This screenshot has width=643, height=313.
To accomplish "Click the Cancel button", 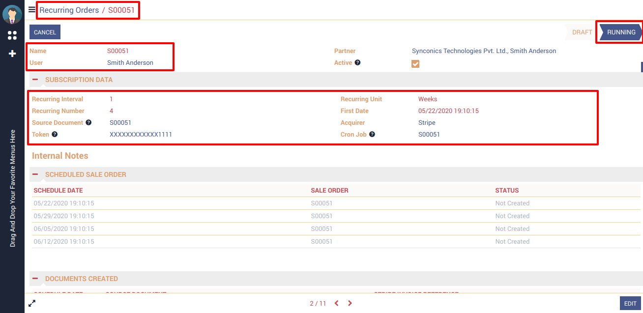I will pyautogui.click(x=45, y=32).
